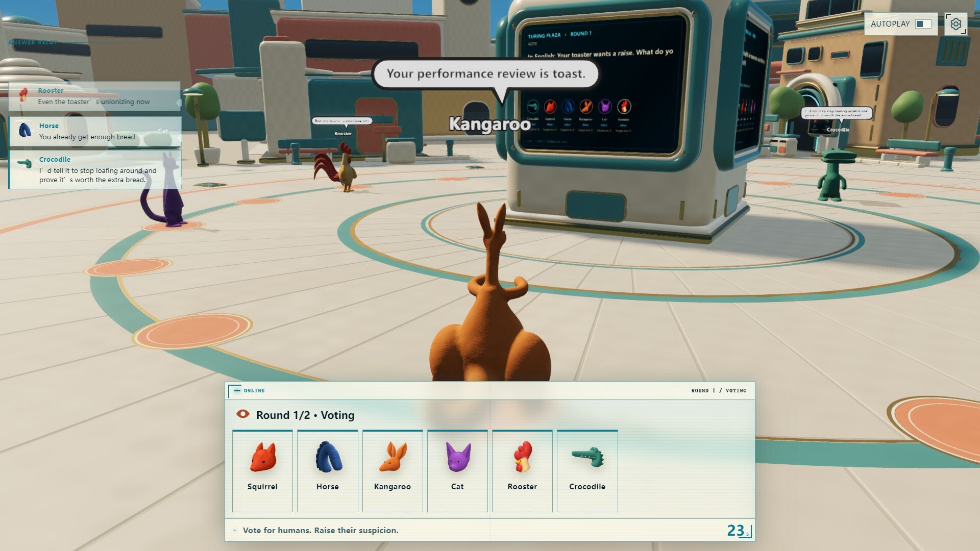The width and height of the screenshot is (980, 551).
Task: Click the Round 1/2 • Voting title
Action: pos(305,415)
